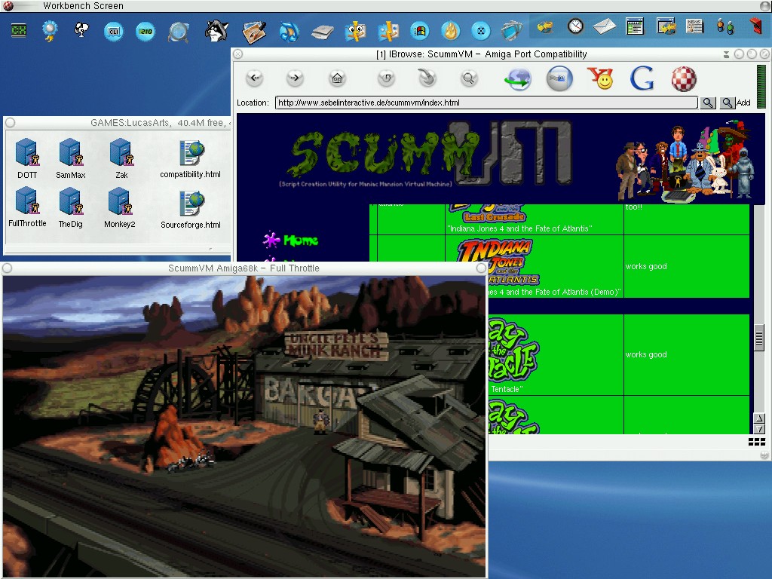Click the Reload page icon in IBrowse
Screen dimensions: 772x579
tap(386, 77)
